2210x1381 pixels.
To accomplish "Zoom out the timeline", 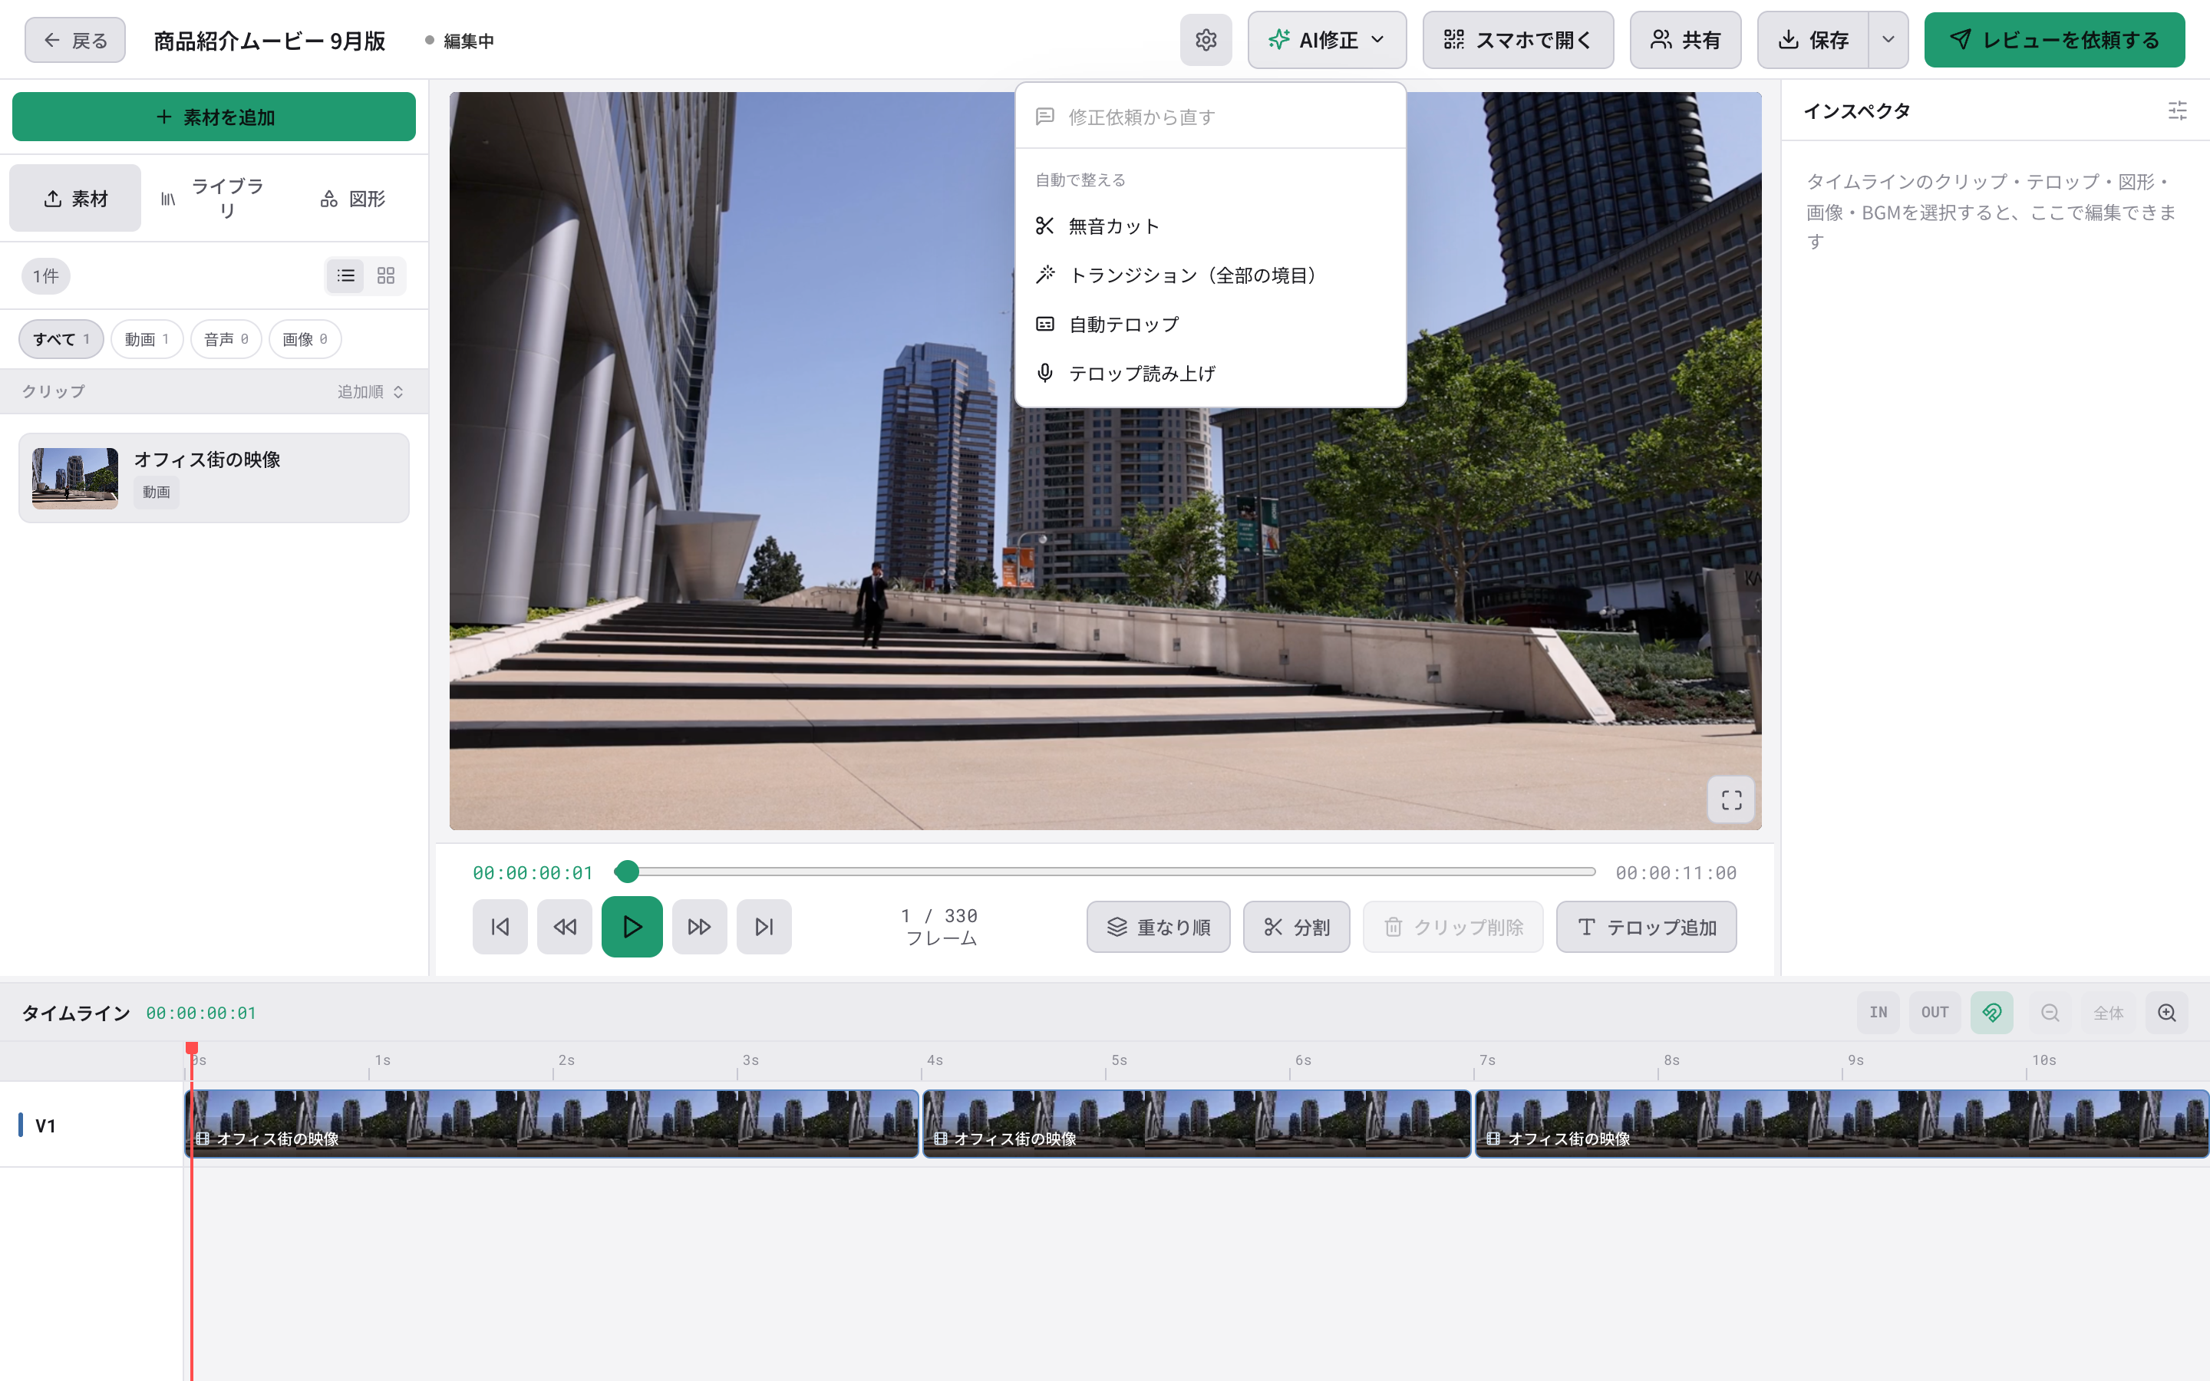I will tap(2050, 1013).
